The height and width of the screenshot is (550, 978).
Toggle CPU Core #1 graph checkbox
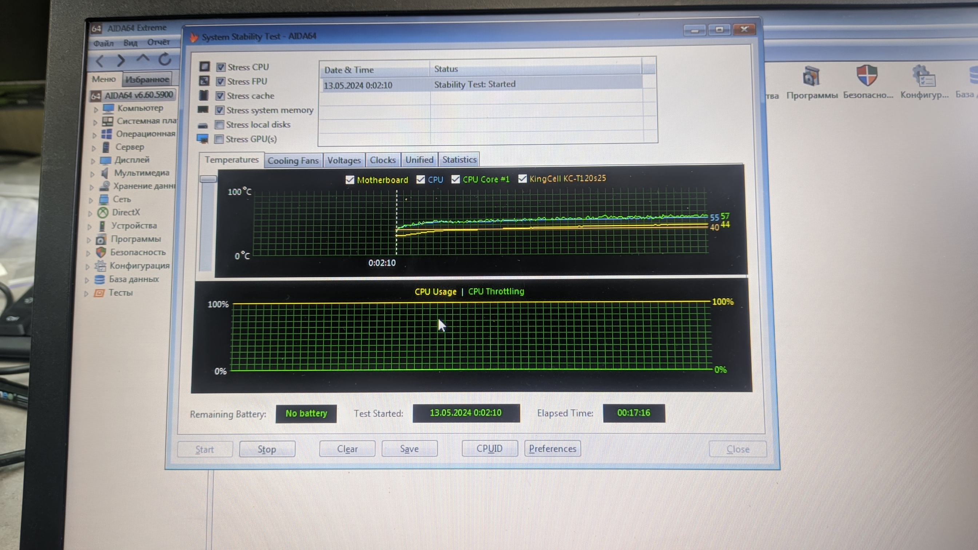point(455,179)
